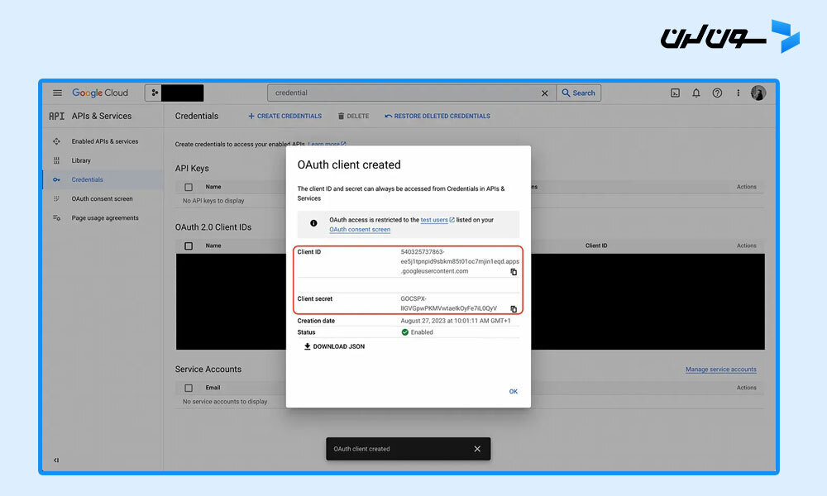Click the Enabled APIs sidebar icon
The height and width of the screenshot is (496, 827).
click(x=56, y=141)
